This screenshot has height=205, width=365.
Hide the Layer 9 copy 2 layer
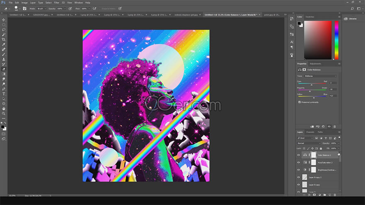coord(299,177)
